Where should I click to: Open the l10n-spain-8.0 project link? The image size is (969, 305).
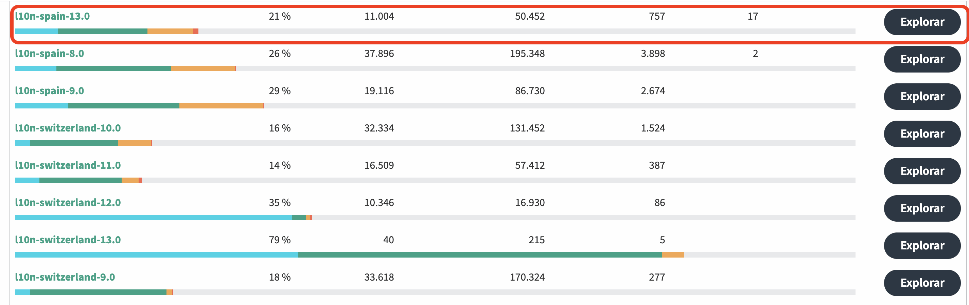49,53
